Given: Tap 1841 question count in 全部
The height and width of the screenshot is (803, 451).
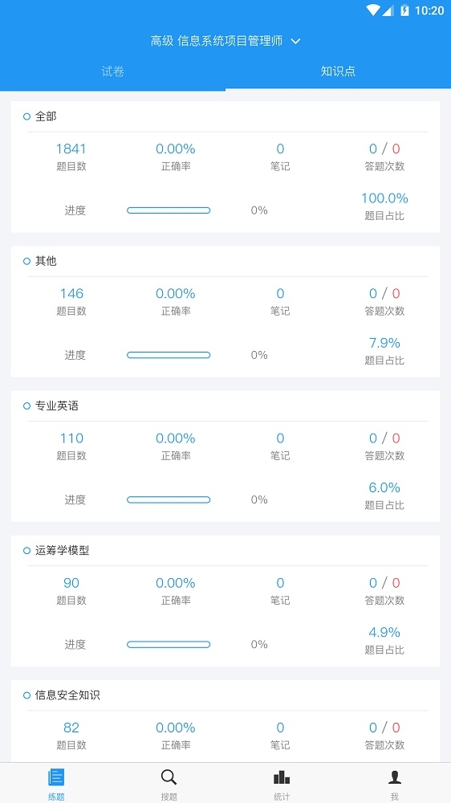Looking at the screenshot, I should [x=71, y=149].
